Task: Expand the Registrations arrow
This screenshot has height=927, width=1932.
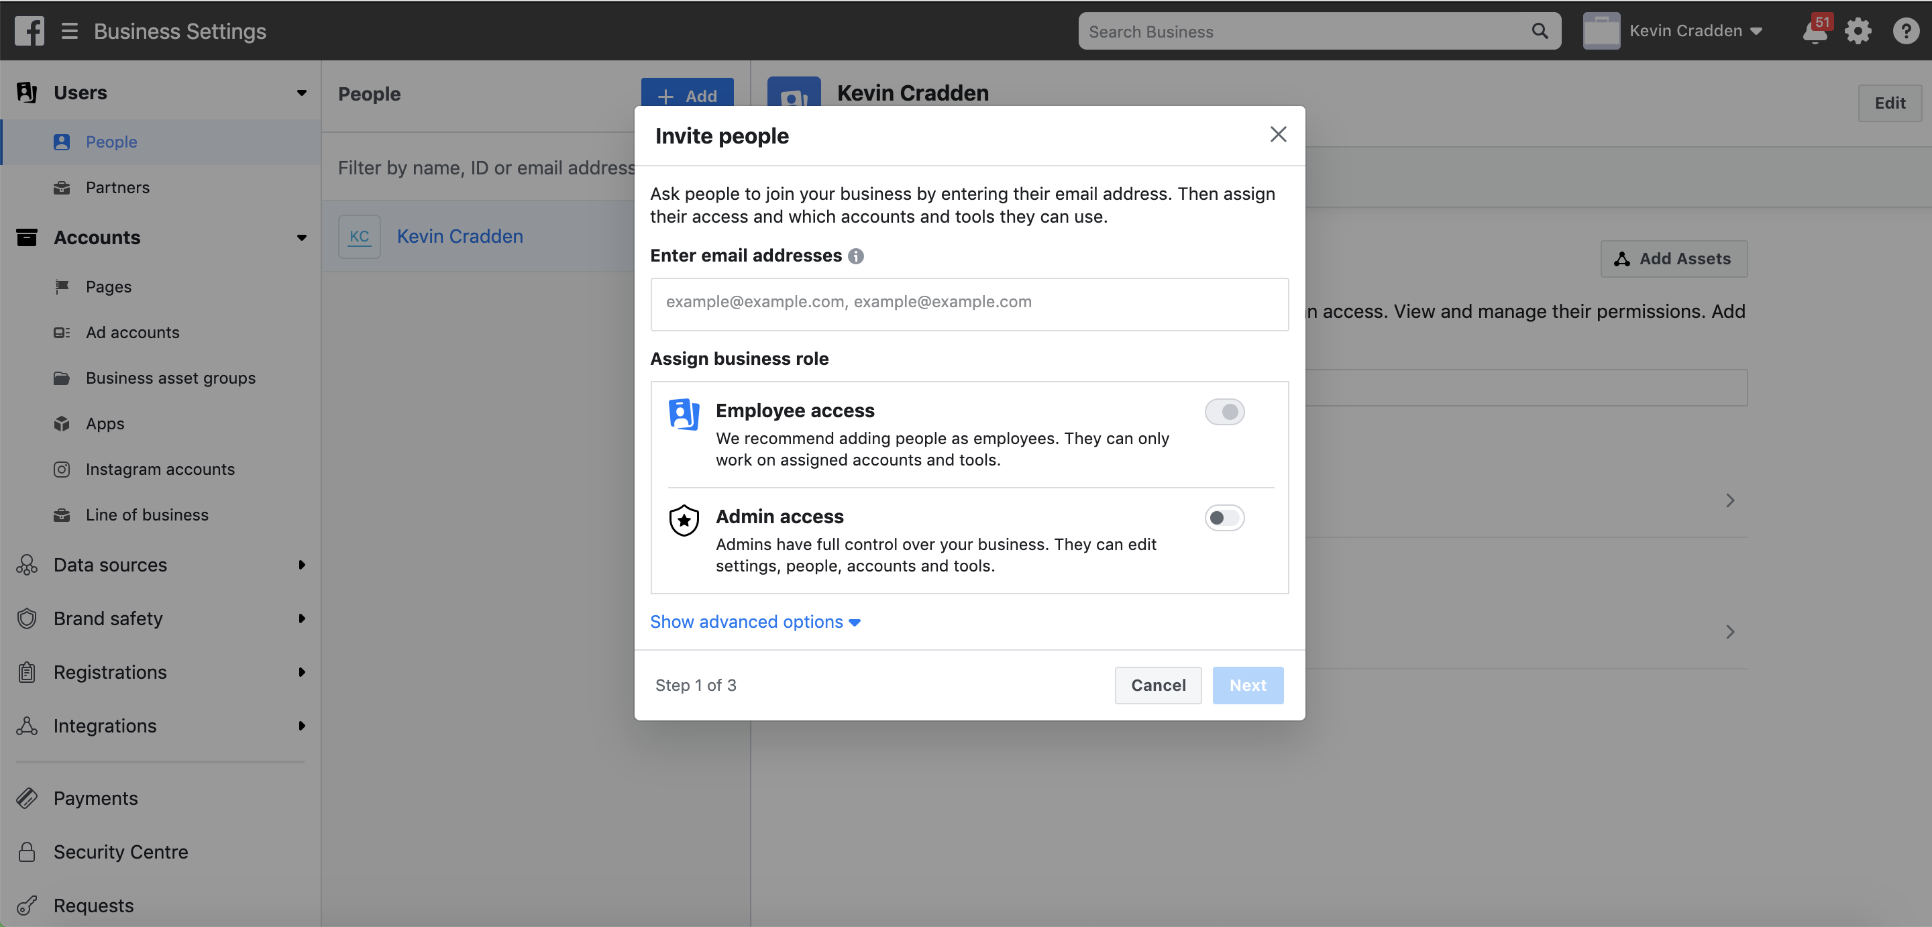Action: tap(301, 672)
